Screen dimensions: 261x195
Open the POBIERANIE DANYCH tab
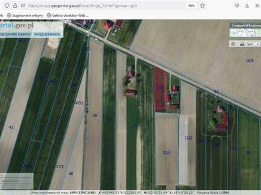(x=15, y=35)
